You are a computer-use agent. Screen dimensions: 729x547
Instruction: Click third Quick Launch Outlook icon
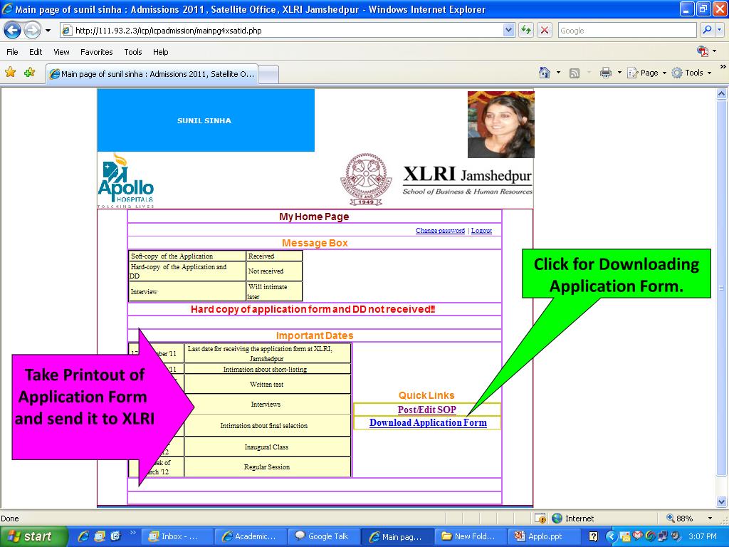[x=115, y=536]
